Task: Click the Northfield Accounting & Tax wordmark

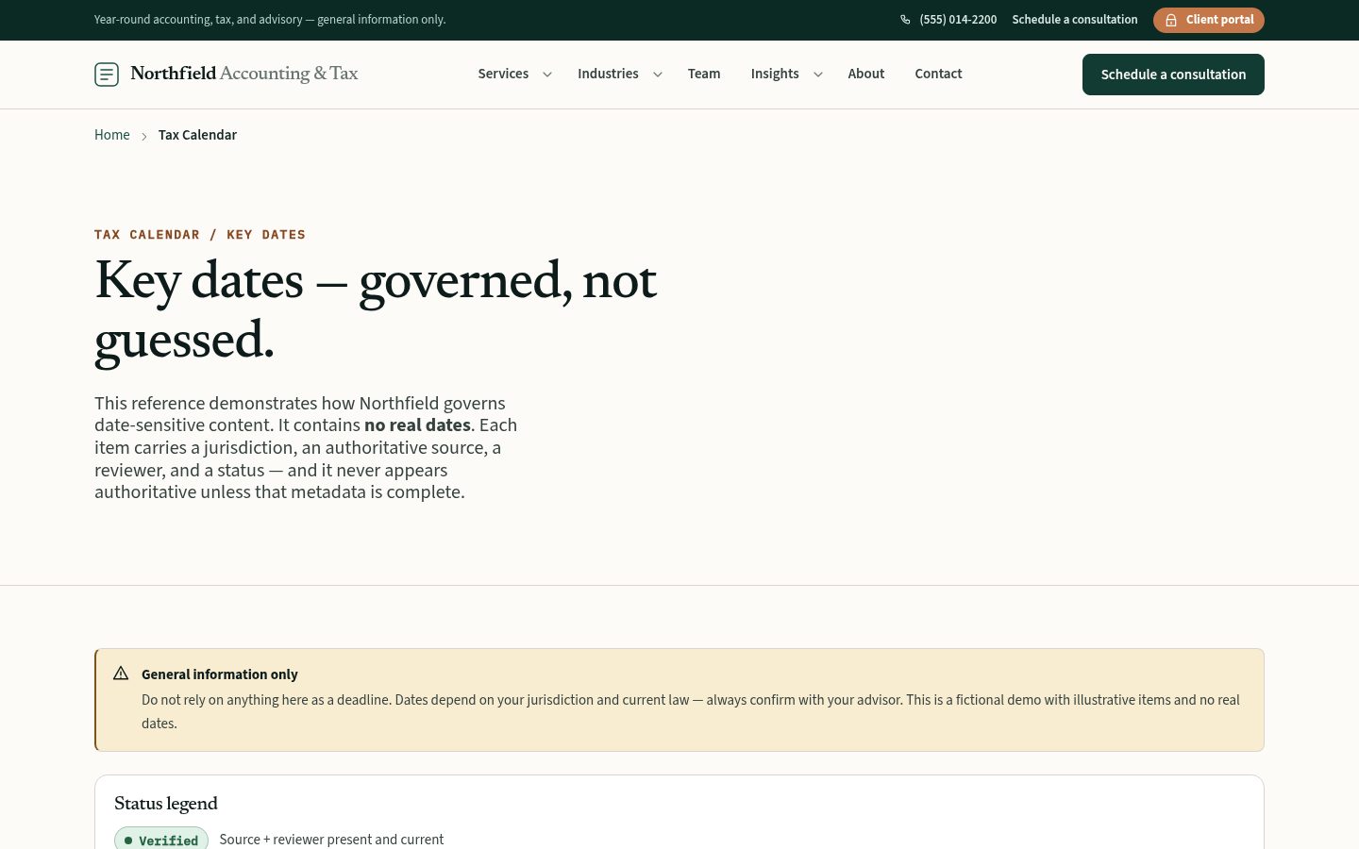Action: coord(244,74)
